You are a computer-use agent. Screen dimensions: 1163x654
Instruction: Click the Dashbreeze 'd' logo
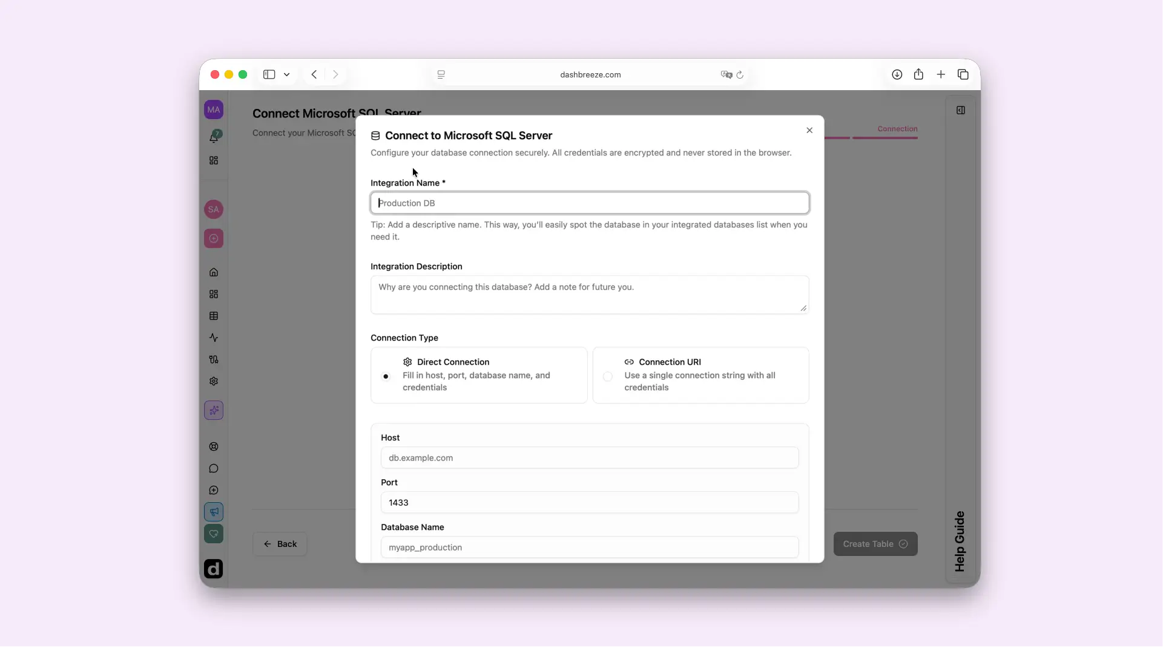(214, 569)
